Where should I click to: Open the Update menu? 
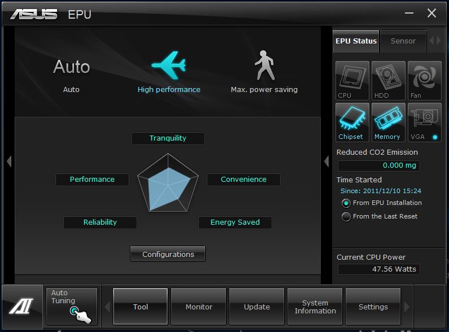click(x=257, y=307)
